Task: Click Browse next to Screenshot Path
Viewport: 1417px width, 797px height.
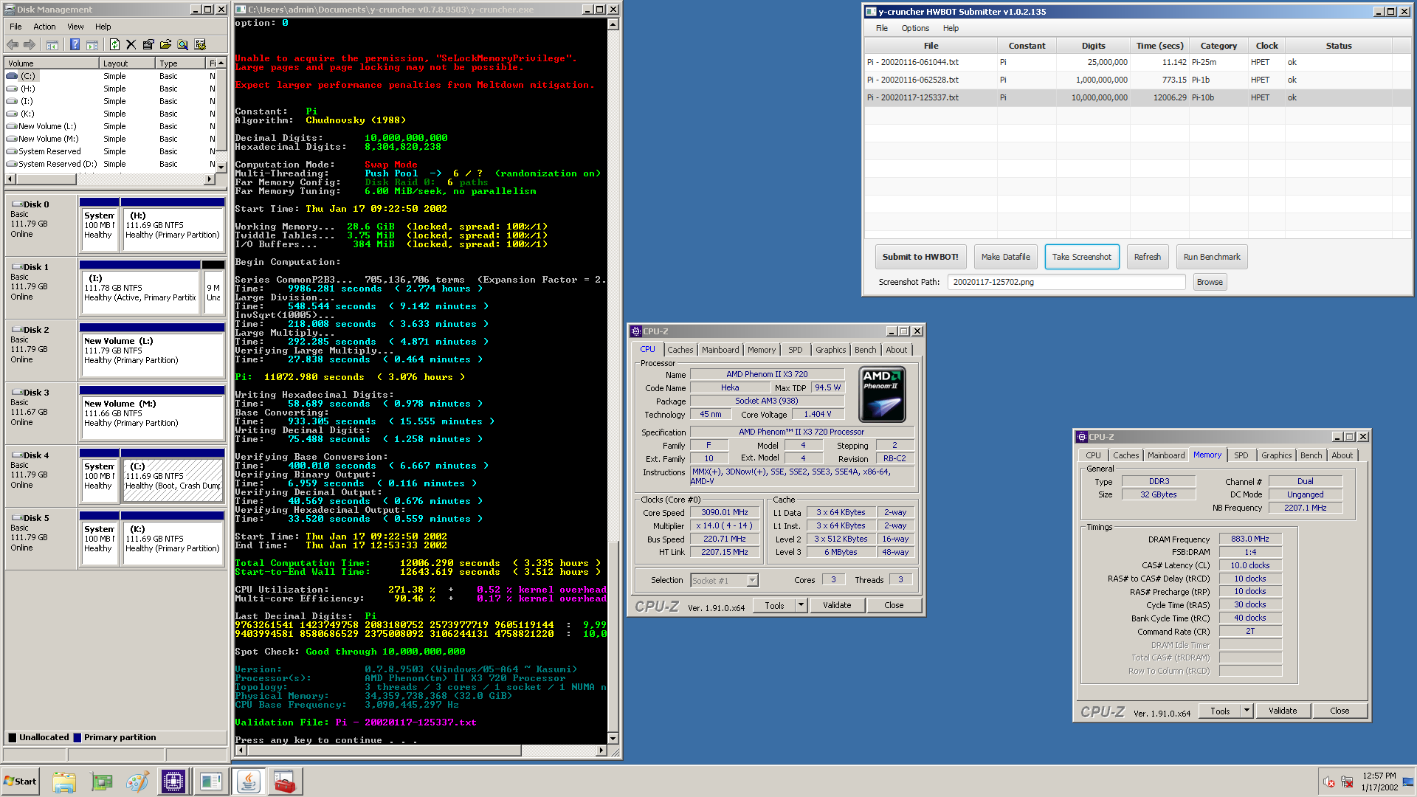Action: click(x=1210, y=282)
